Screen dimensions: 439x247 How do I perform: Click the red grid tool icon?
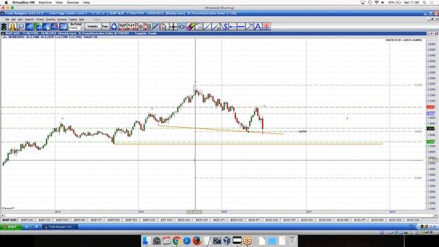tap(266, 27)
